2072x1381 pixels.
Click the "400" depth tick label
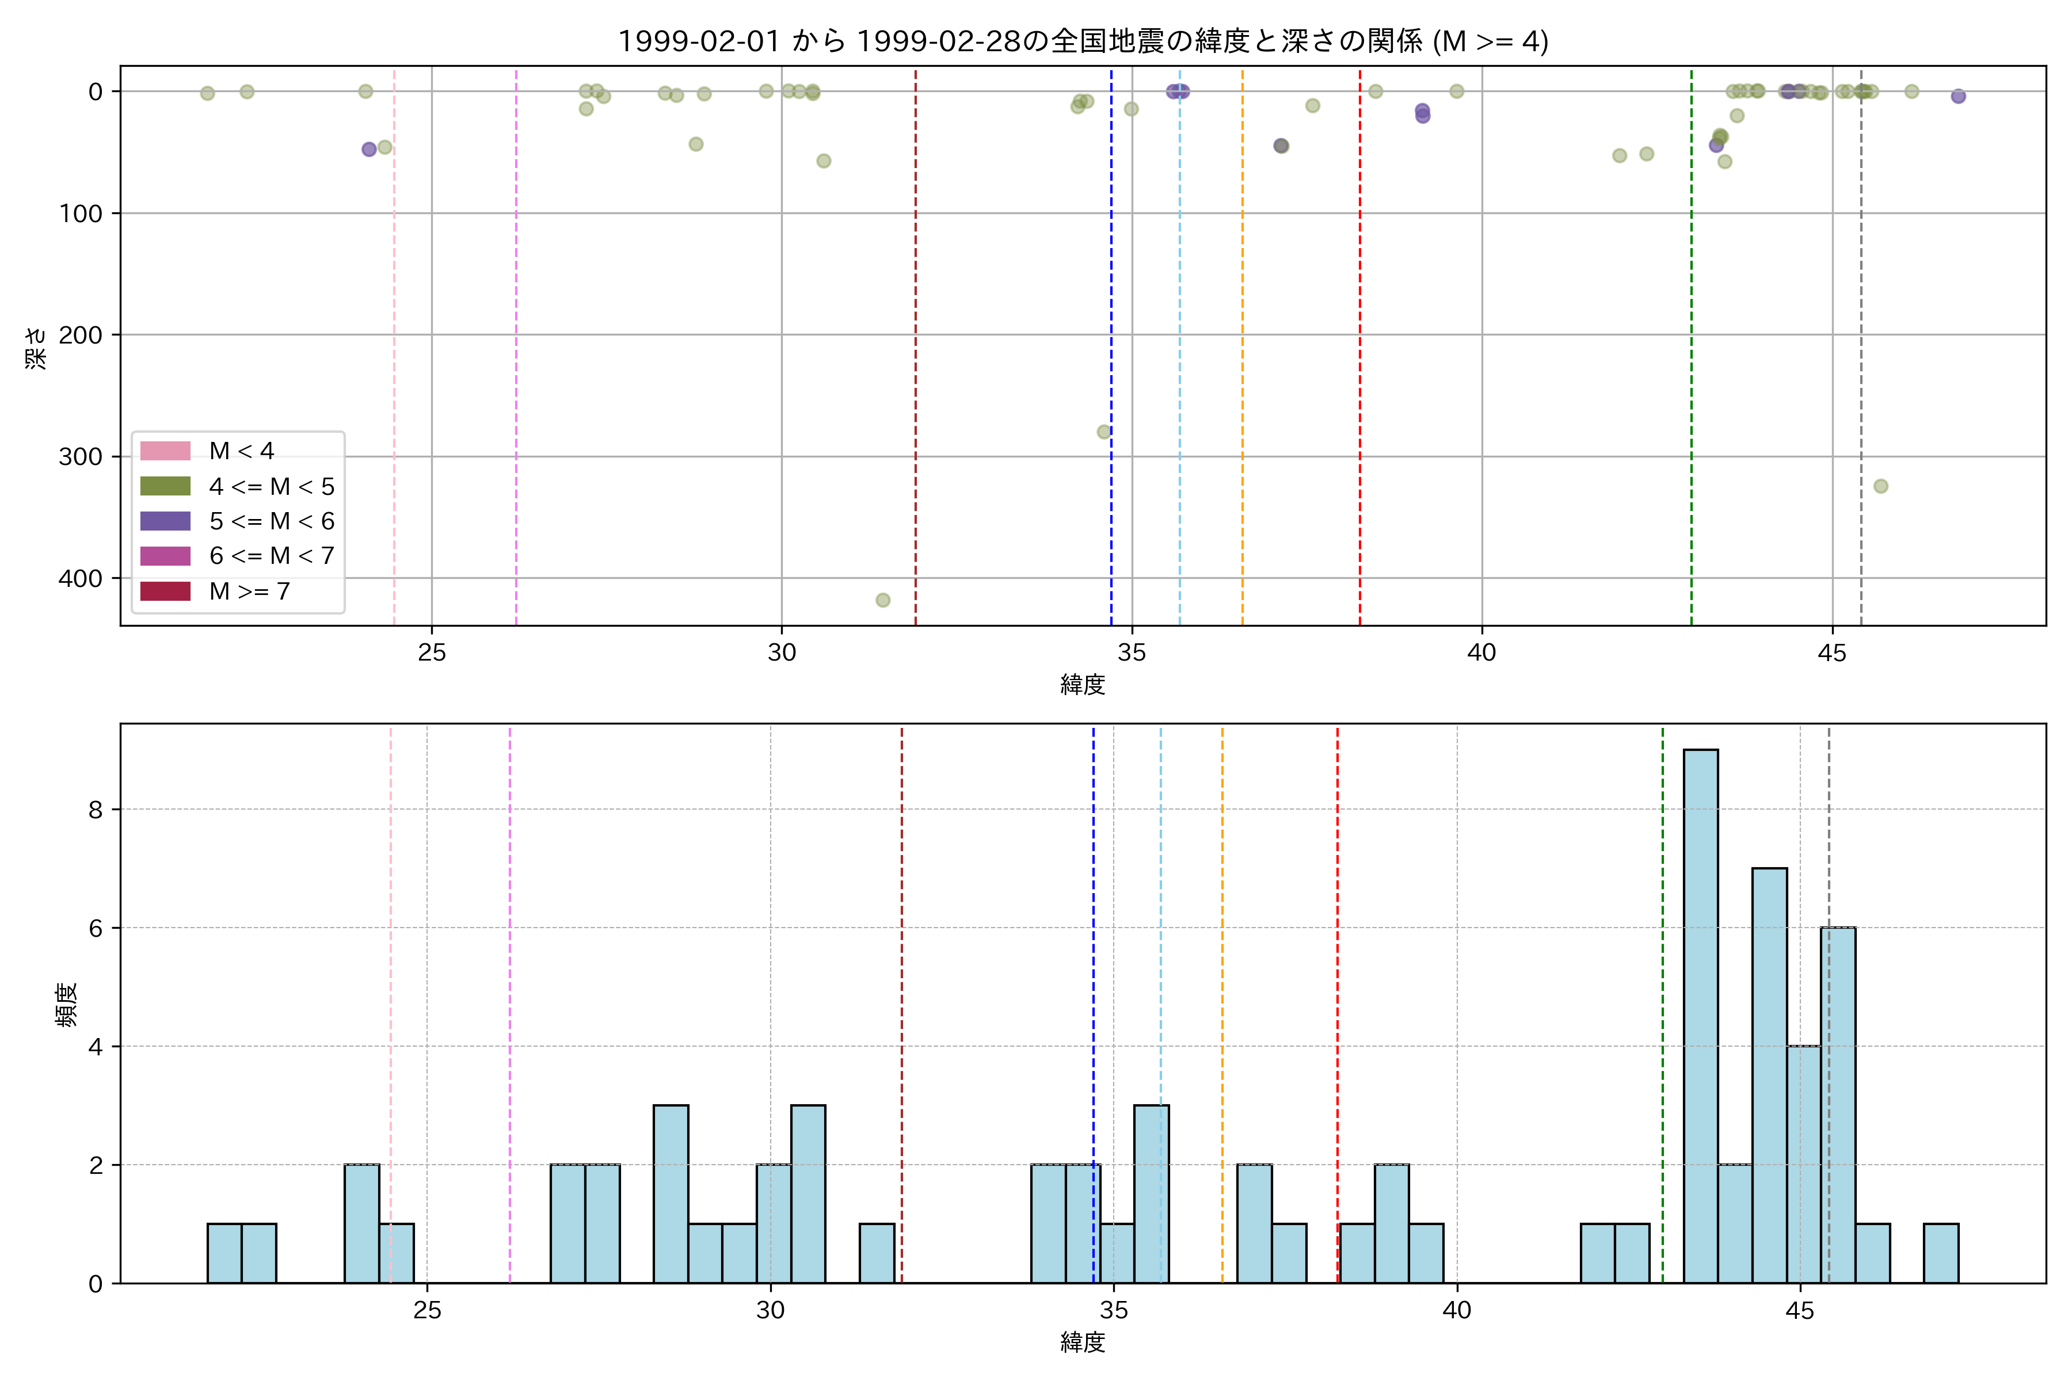(x=80, y=579)
